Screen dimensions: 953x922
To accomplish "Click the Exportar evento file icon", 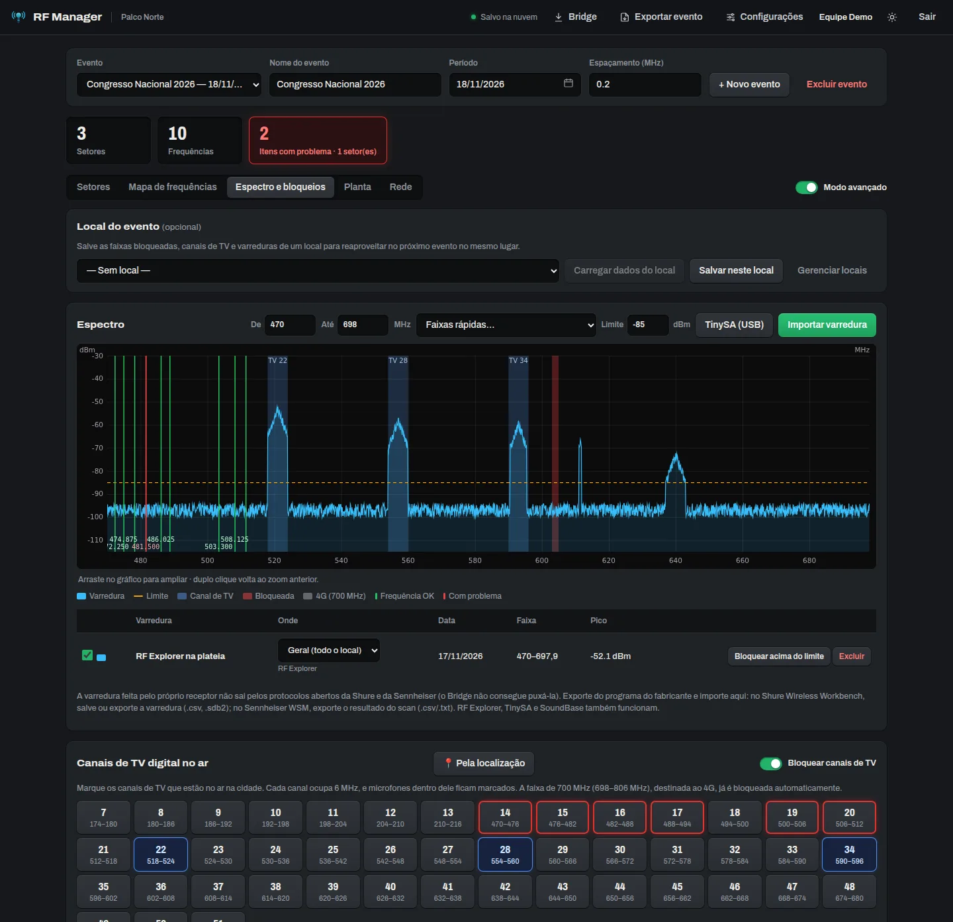I will [x=625, y=17].
